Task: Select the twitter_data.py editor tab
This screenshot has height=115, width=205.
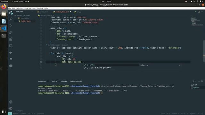Action: [62, 12]
